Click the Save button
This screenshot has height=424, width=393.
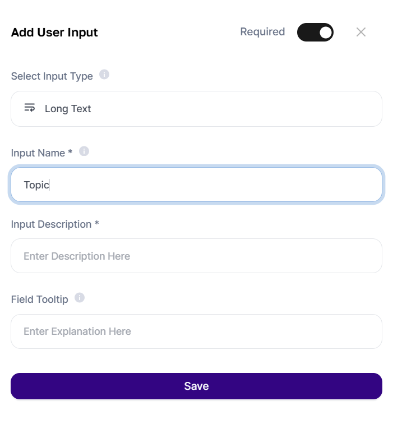coord(196,386)
